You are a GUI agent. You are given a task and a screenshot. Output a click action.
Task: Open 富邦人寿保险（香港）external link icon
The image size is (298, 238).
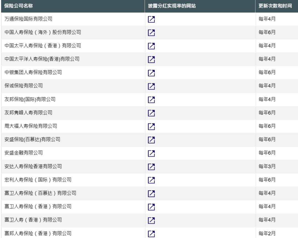tap(151, 233)
